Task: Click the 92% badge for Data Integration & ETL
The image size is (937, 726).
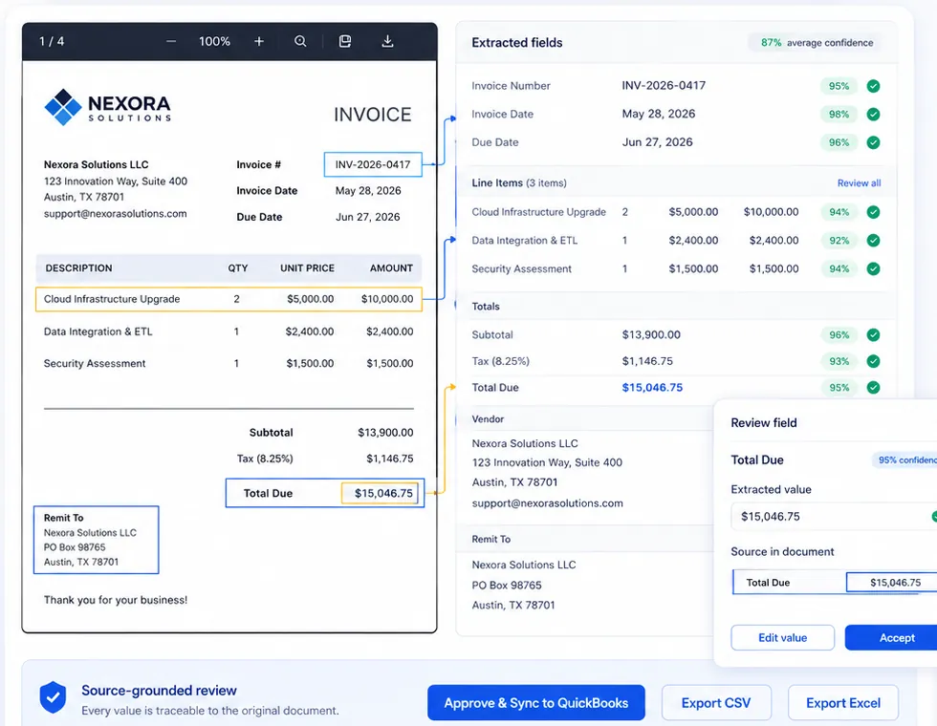Action: (839, 241)
